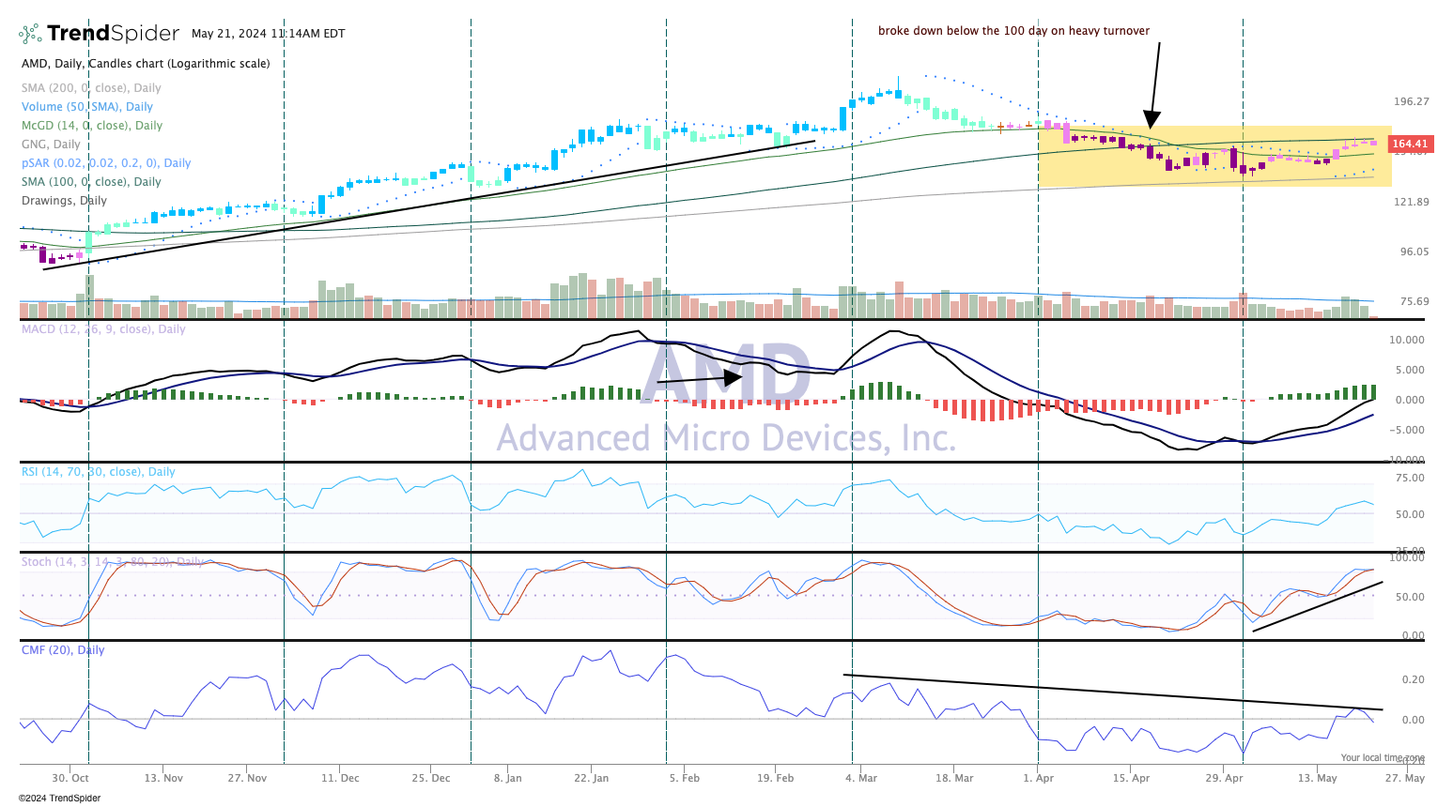Select the SMA (200, 0, close) indicator label

point(91,88)
